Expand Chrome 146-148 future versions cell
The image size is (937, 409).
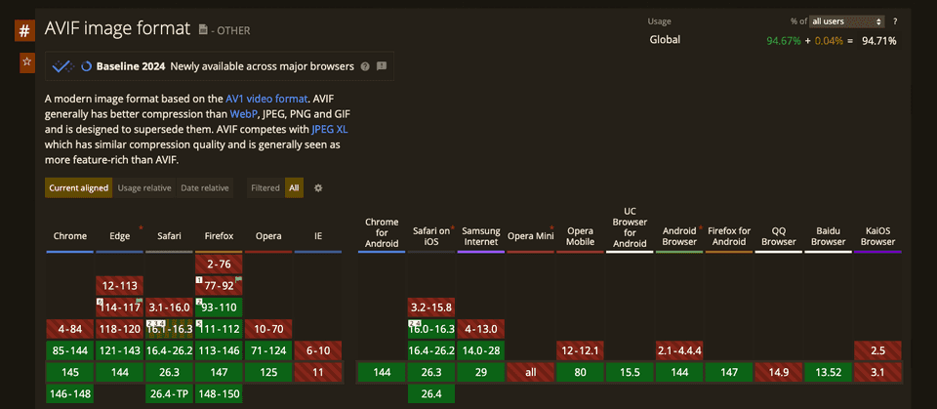coord(69,394)
